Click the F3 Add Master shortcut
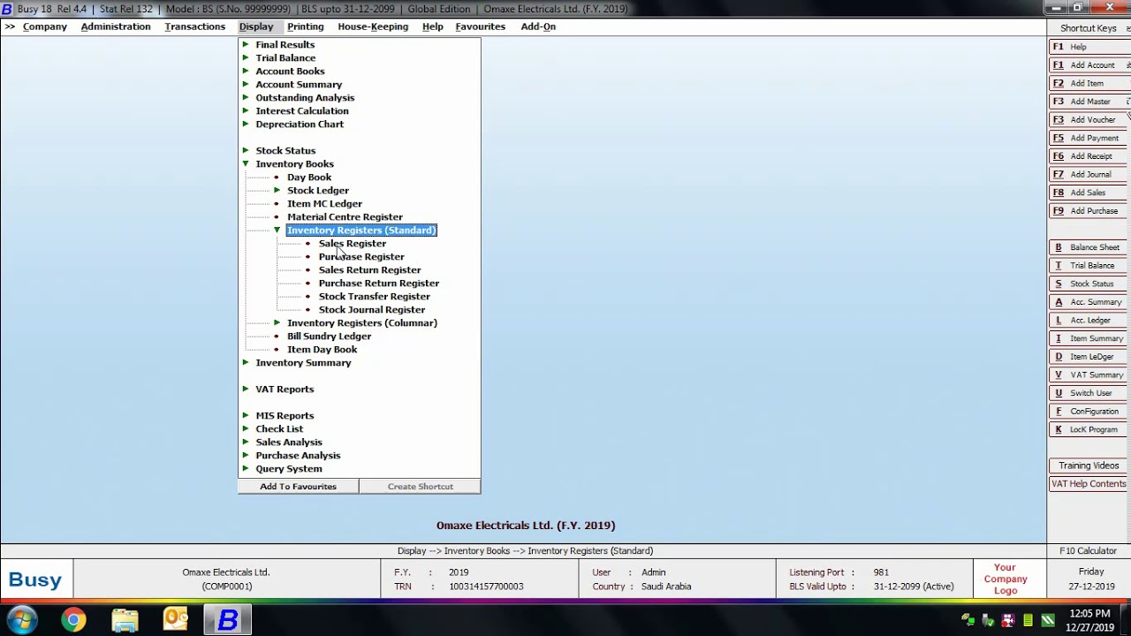Viewport: 1131px width, 636px height. click(x=1089, y=102)
